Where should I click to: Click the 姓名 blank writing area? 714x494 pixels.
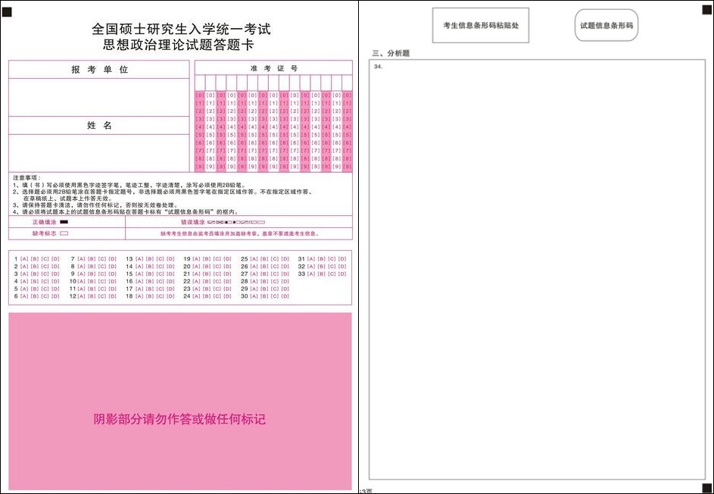(99, 152)
